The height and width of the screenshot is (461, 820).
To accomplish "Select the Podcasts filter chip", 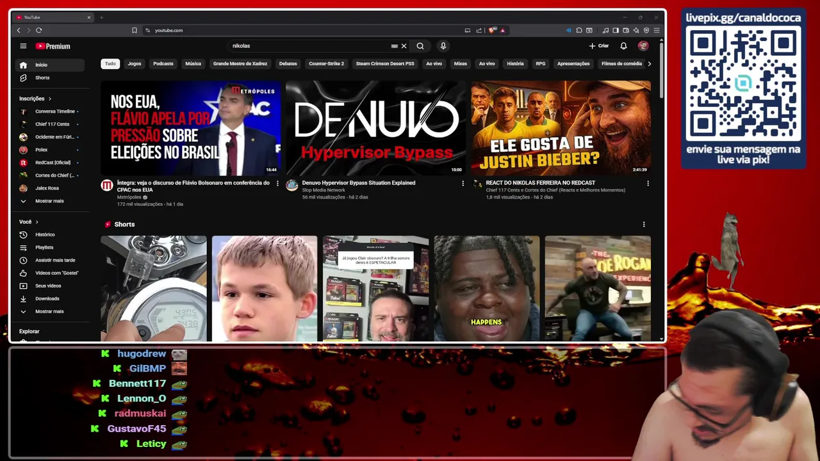I will (163, 63).
